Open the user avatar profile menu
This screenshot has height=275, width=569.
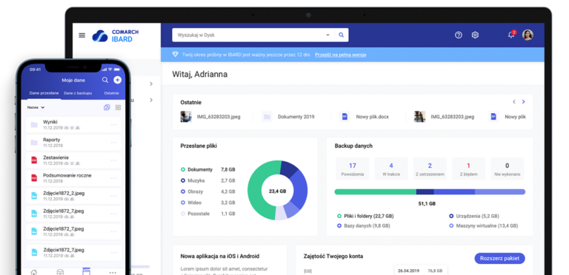(528, 35)
